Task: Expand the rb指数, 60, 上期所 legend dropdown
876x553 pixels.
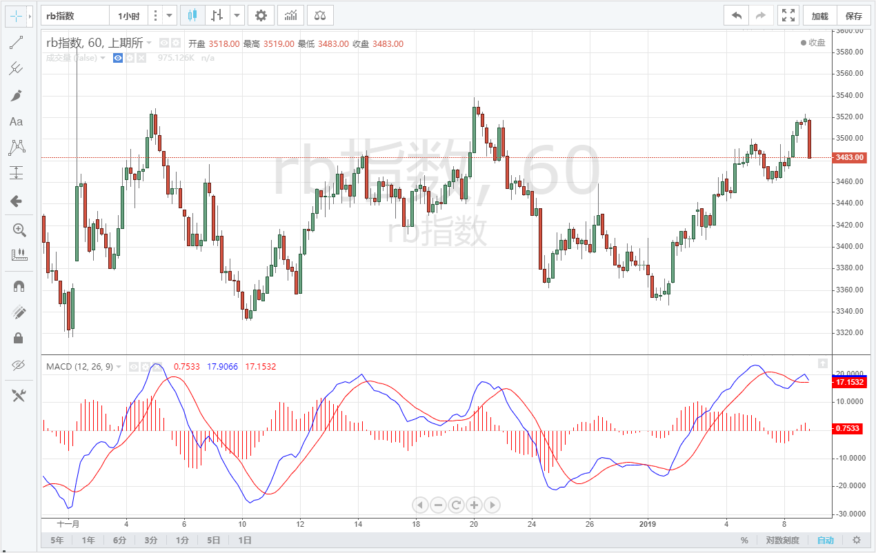Action: coord(149,43)
